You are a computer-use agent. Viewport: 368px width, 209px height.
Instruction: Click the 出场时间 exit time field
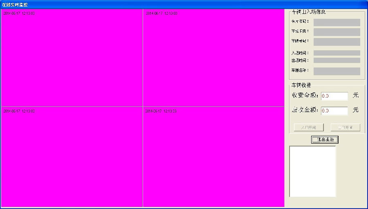coord(337,60)
